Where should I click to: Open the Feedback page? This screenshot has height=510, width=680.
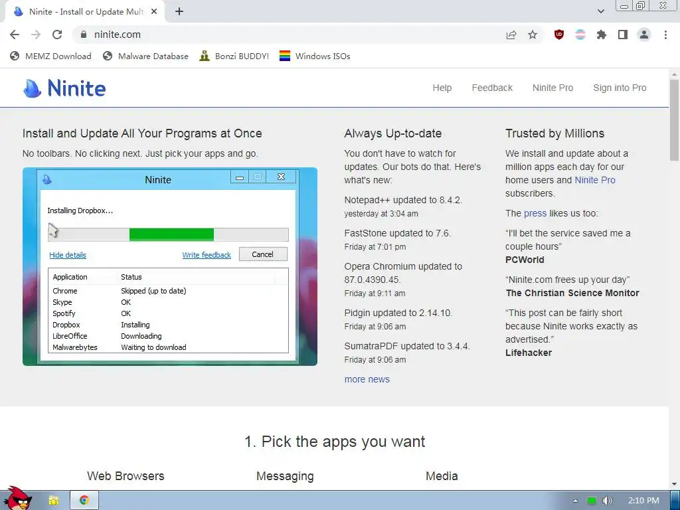(x=492, y=88)
